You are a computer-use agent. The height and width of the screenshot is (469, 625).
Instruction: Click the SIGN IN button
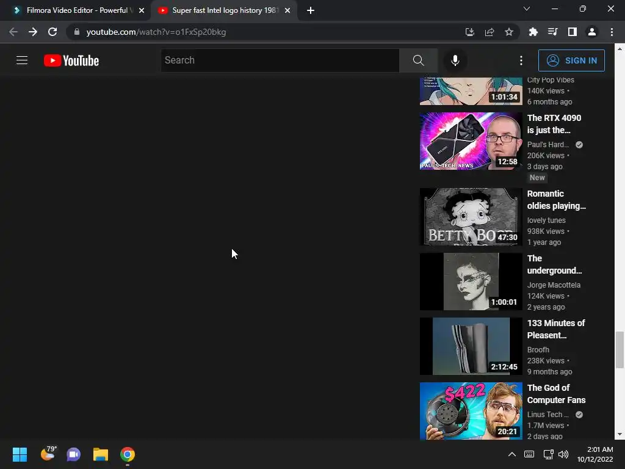point(571,60)
